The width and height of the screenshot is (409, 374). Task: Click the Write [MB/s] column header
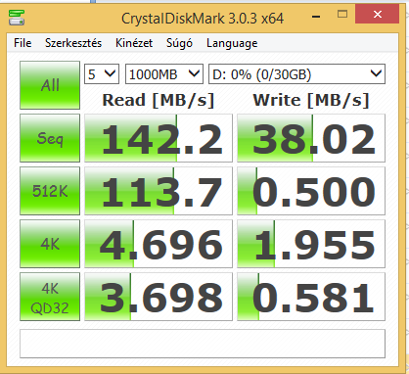(x=311, y=100)
